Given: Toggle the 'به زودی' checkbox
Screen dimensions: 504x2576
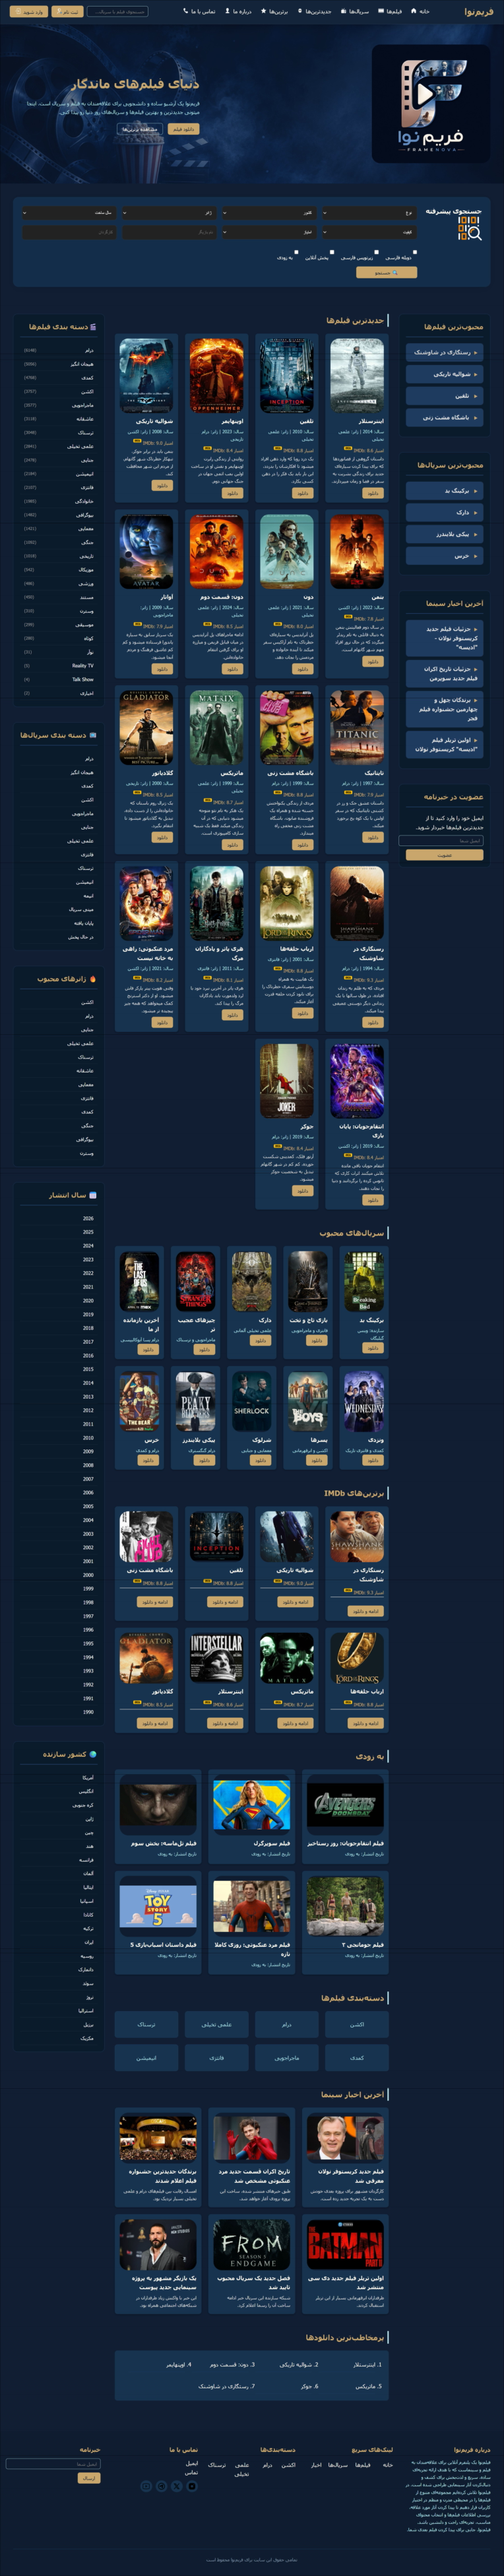Looking at the screenshot, I should (x=296, y=252).
